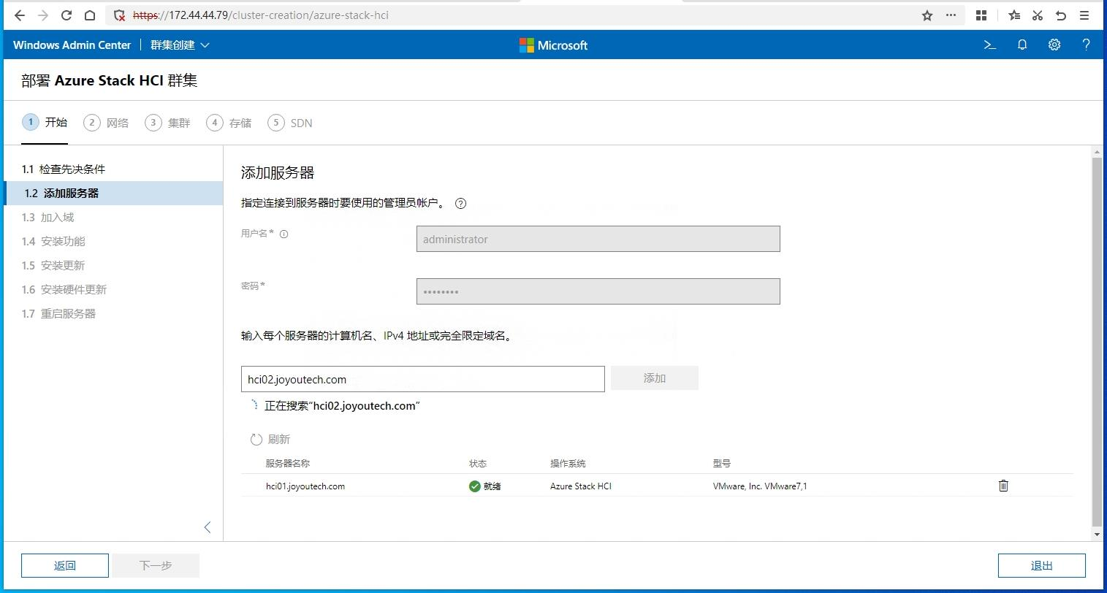Open the browser hamburger menu
The height and width of the screenshot is (593, 1107).
pyautogui.click(x=1084, y=15)
